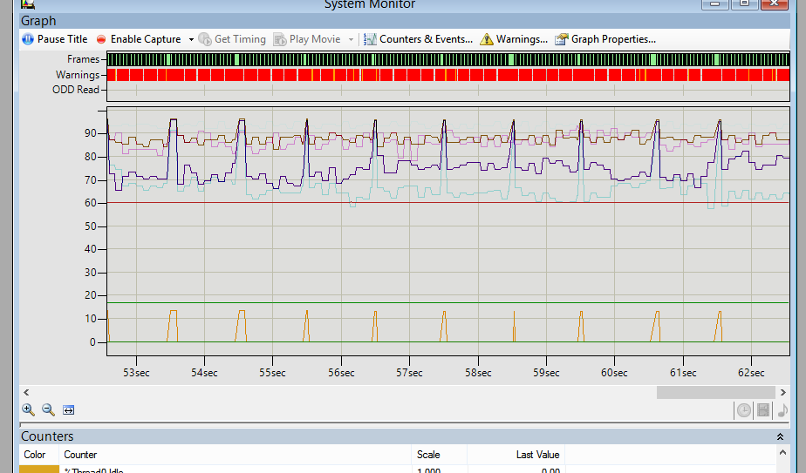Zoom in on the graph
806x473 pixels.
pos(28,409)
